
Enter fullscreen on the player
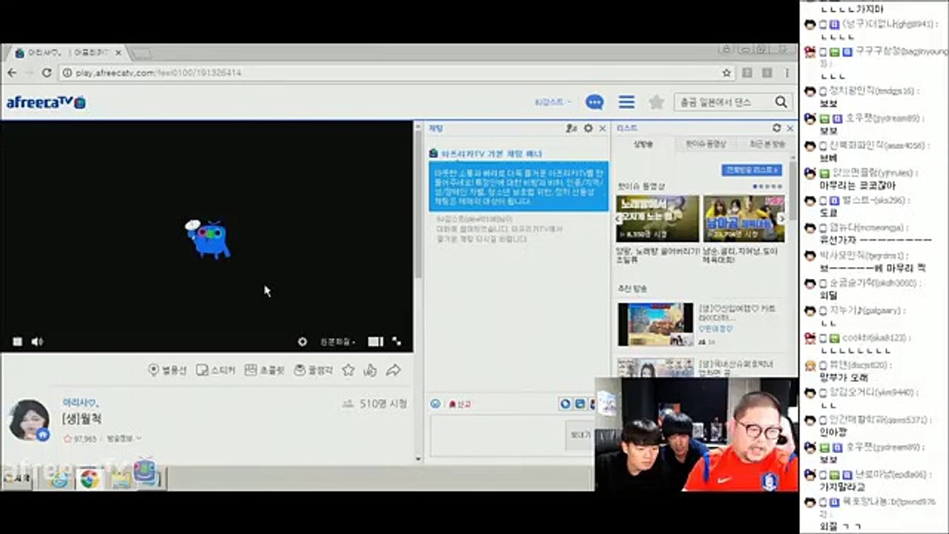pyautogui.click(x=397, y=342)
